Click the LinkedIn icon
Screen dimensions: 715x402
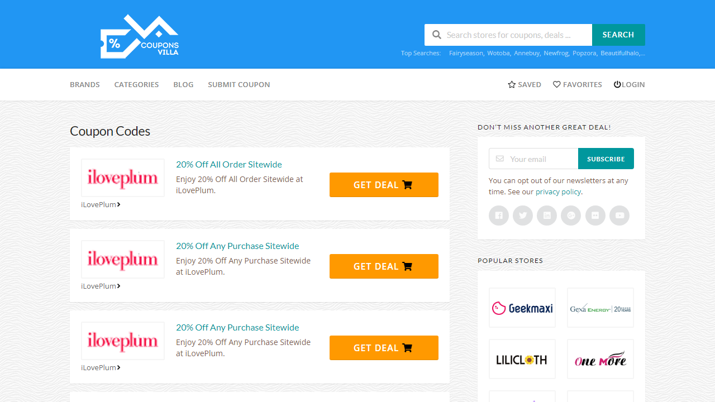[x=547, y=216]
